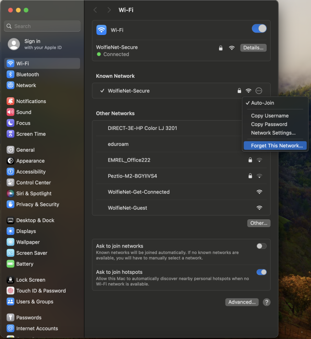Select Wi-Fi in the sidebar
Image resolution: width=311 pixels, height=339 pixels.
(42, 63)
